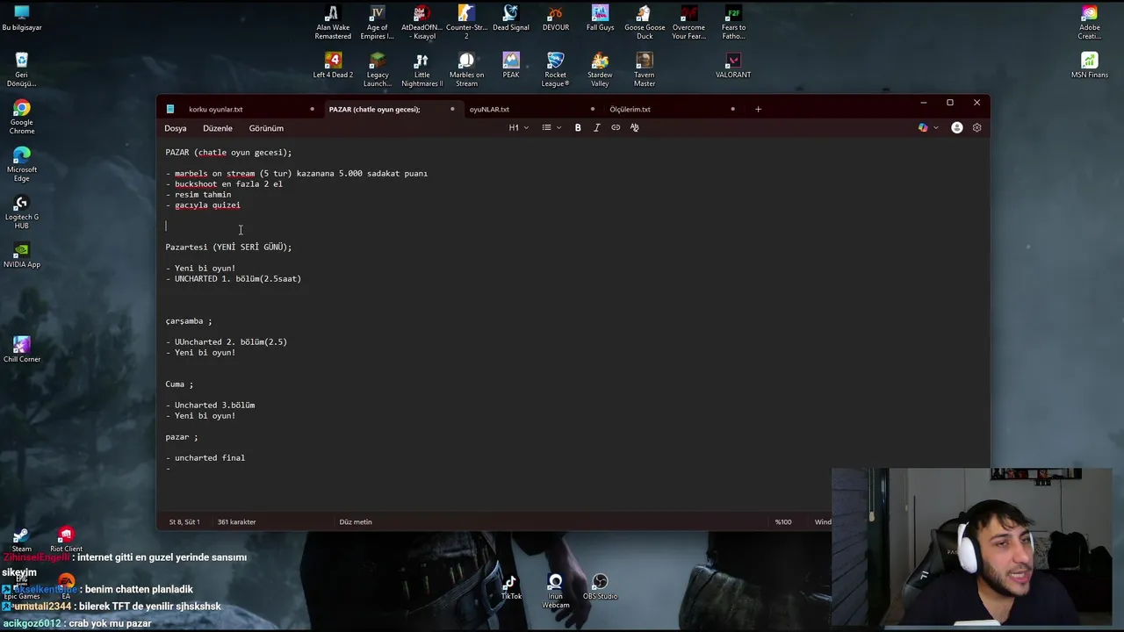
Task: Open the Görünüm menu
Action: pos(266,128)
